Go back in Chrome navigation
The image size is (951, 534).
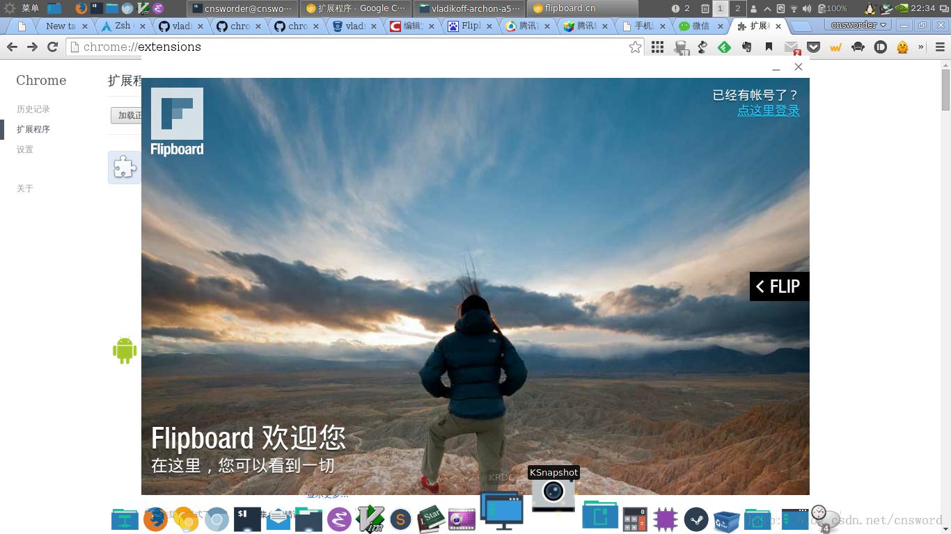[x=12, y=47]
